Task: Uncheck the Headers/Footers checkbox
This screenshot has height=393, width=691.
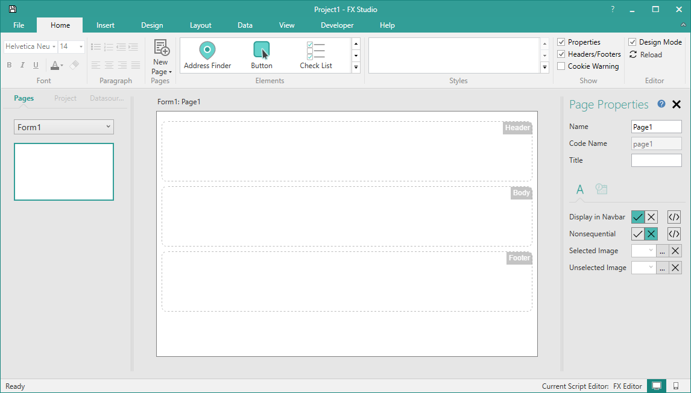Action: [x=561, y=54]
